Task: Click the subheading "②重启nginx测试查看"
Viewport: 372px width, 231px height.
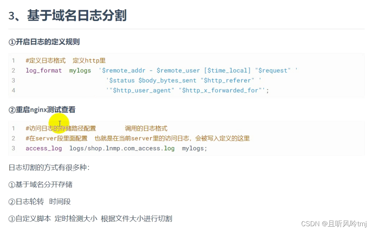Action: pyautogui.click(x=42, y=110)
